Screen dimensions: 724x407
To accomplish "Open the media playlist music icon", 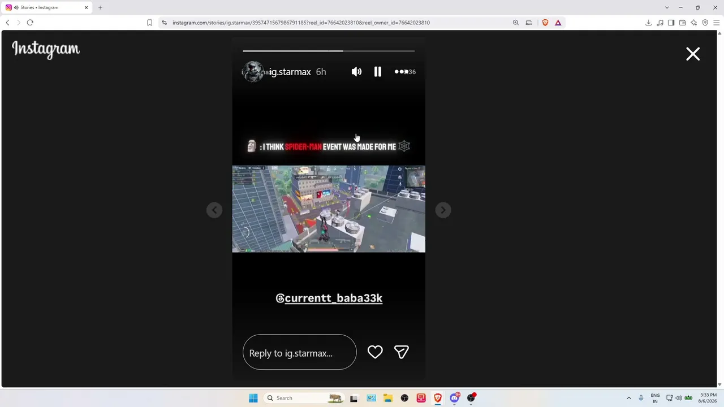I will click(660, 23).
